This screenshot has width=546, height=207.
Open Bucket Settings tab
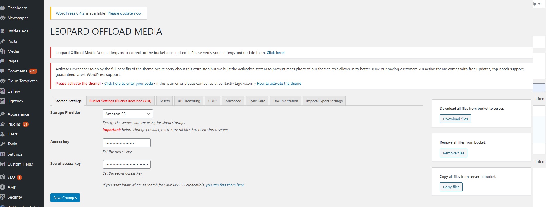pyautogui.click(x=120, y=101)
